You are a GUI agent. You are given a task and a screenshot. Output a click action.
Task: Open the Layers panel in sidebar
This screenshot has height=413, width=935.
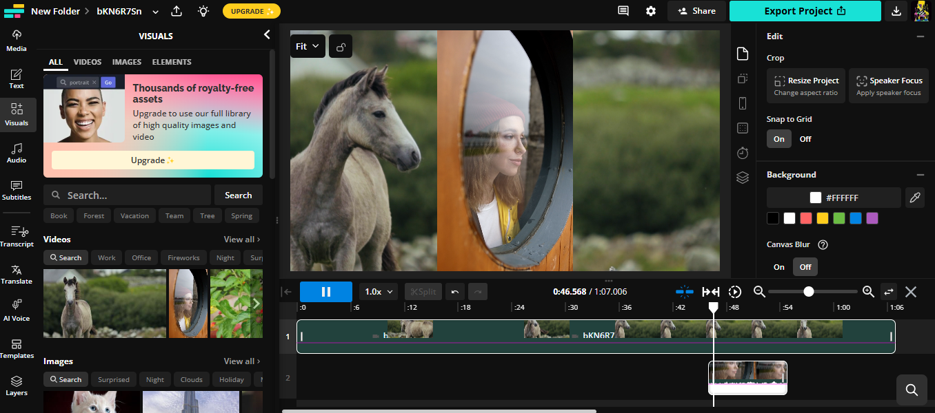pyautogui.click(x=17, y=385)
